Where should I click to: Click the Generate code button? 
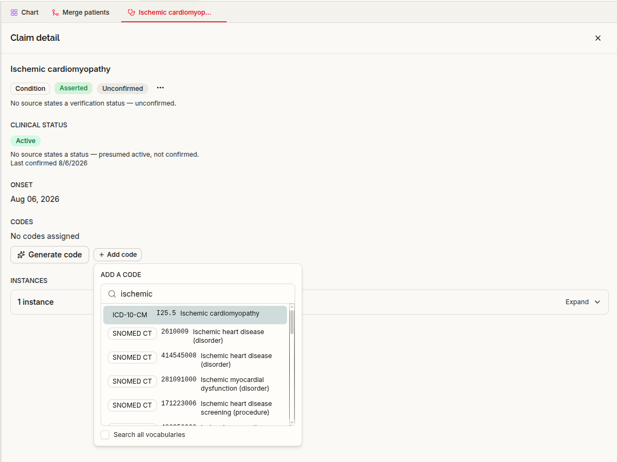coord(49,255)
